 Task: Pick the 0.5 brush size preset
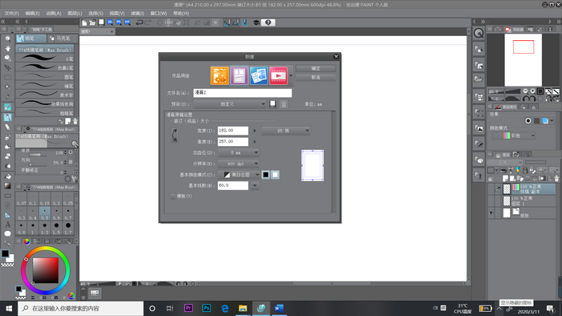[x=45, y=213]
